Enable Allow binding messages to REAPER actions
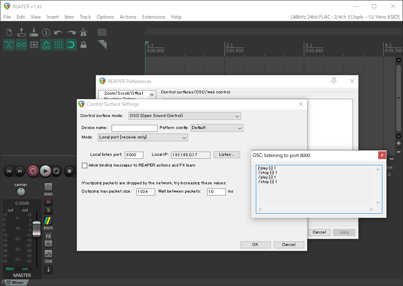This screenshot has height=286, width=403. pos(84,165)
